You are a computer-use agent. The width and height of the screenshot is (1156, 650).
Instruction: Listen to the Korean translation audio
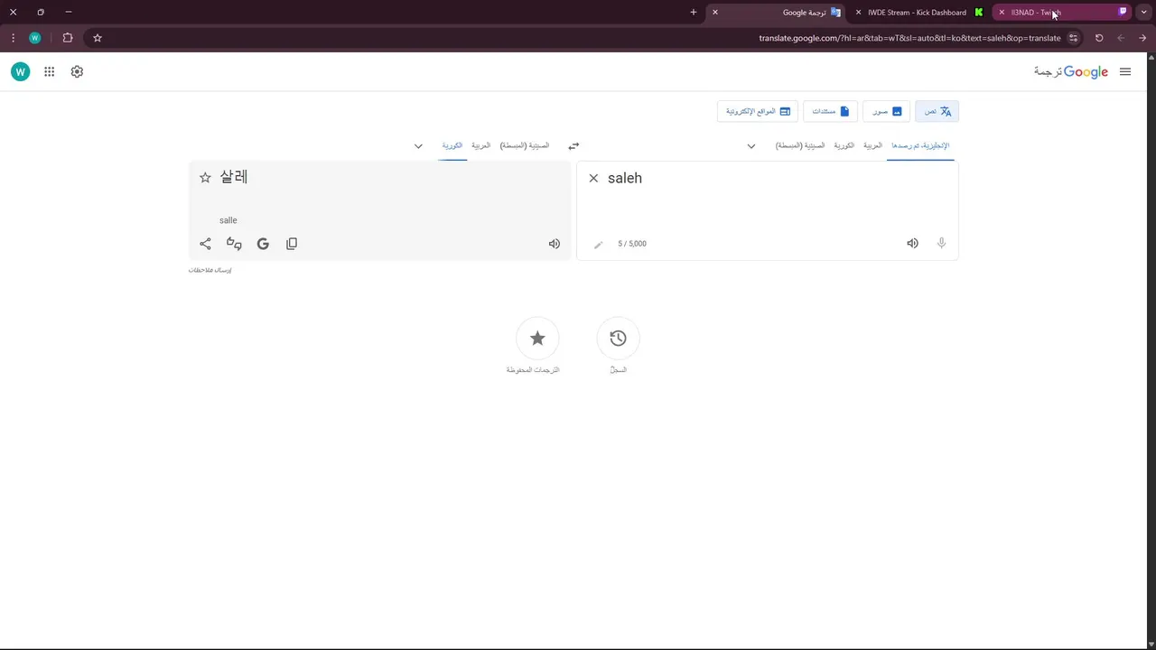pyautogui.click(x=555, y=244)
